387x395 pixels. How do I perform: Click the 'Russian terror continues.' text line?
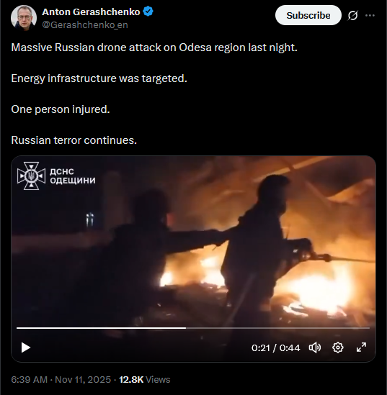(74, 140)
